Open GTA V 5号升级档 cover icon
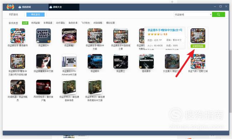The width and height of the screenshot is (232, 139). click(x=18, y=61)
